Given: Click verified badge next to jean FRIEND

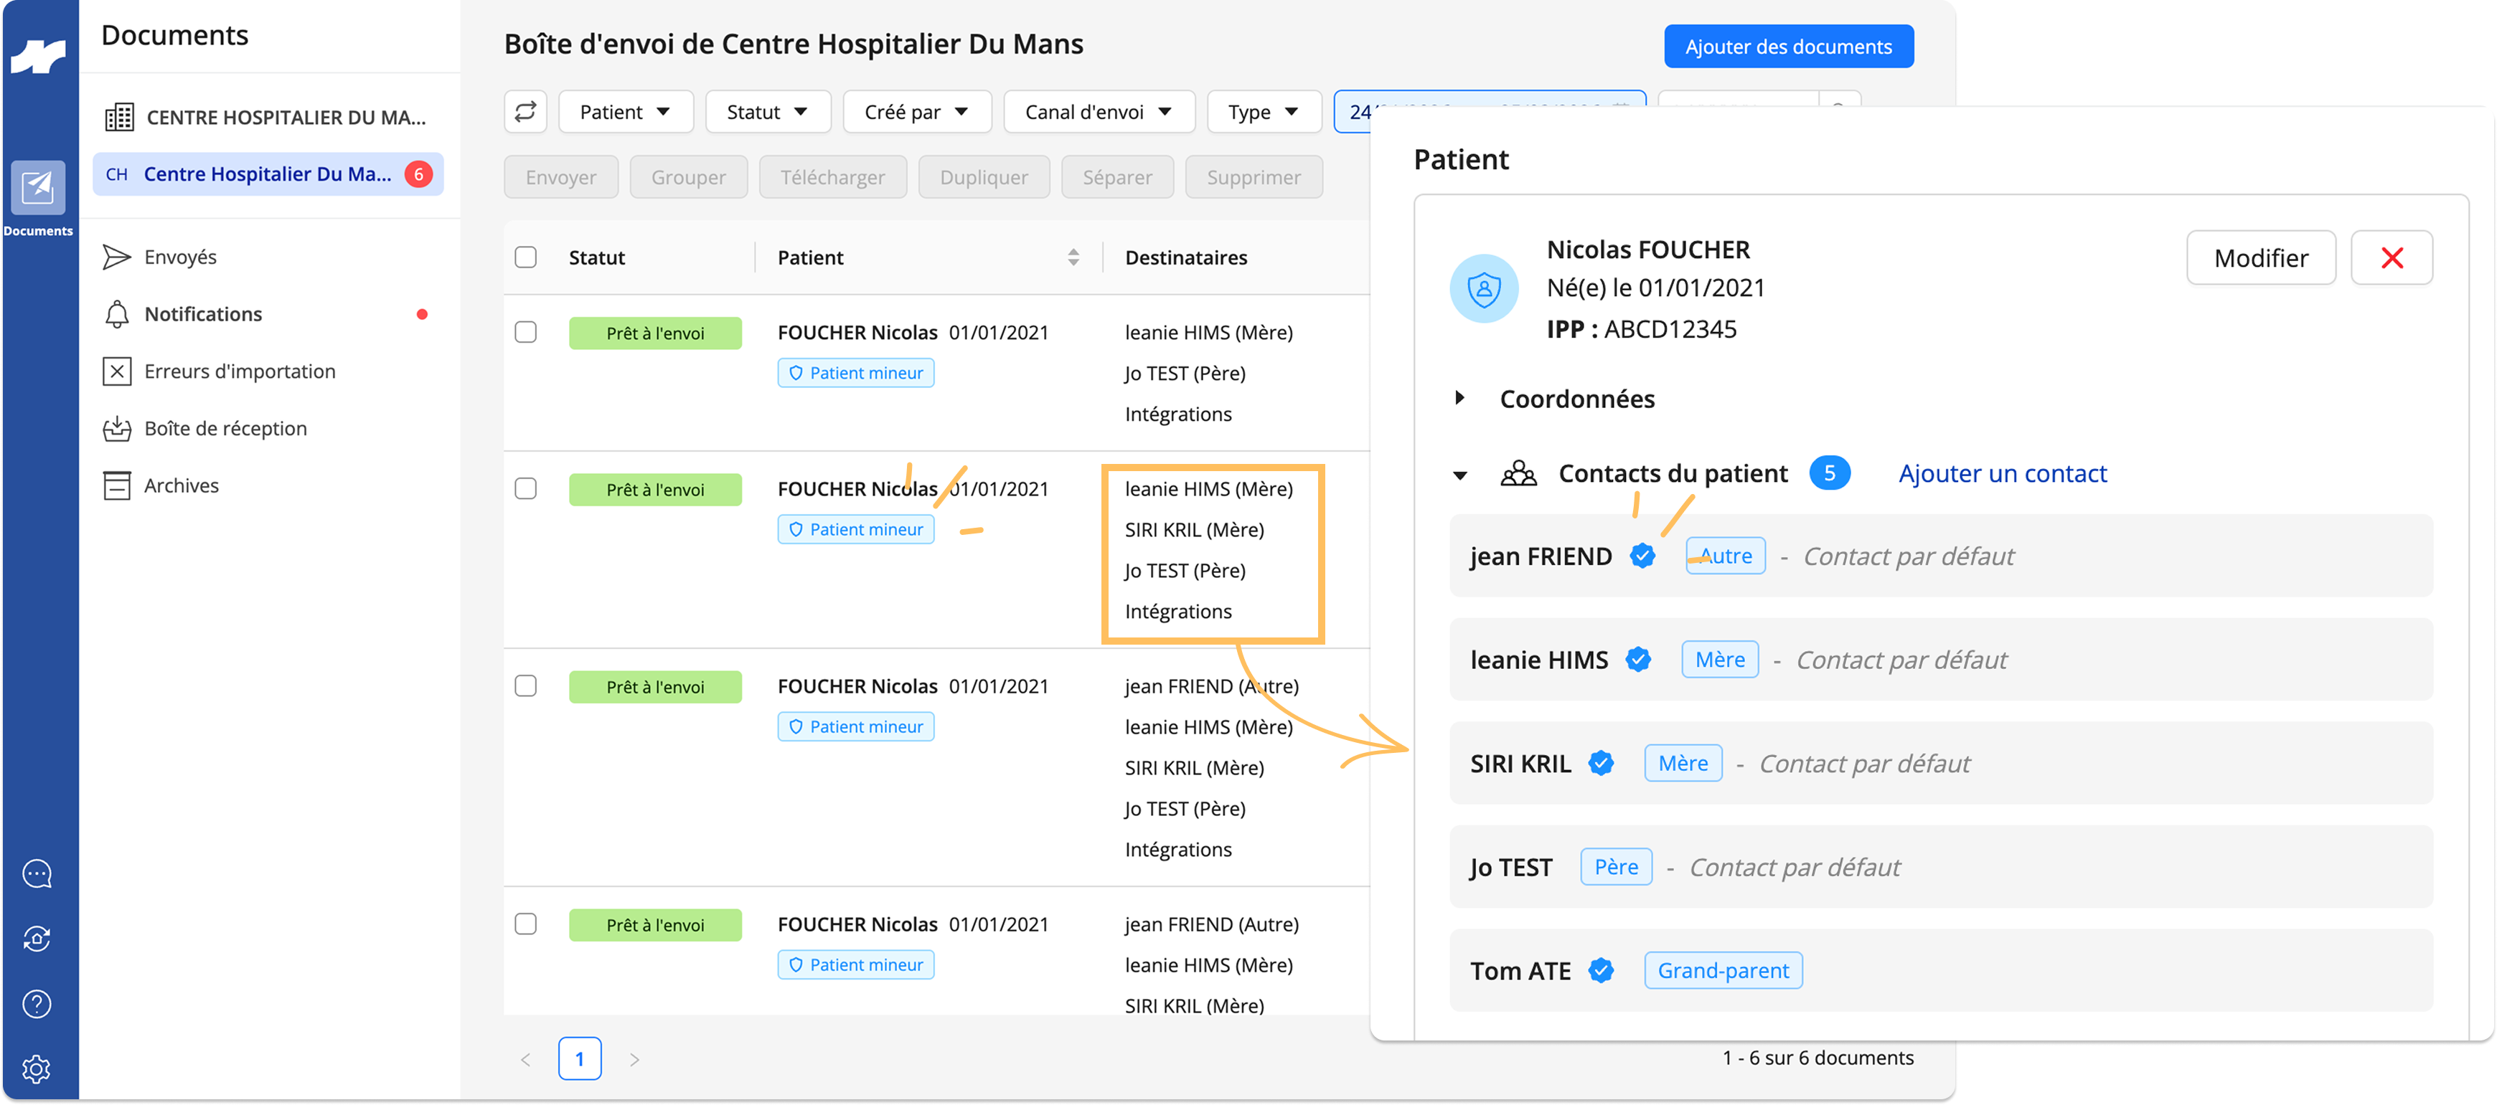Looking at the screenshot, I should pyautogui.click(x=1642, y=556).
